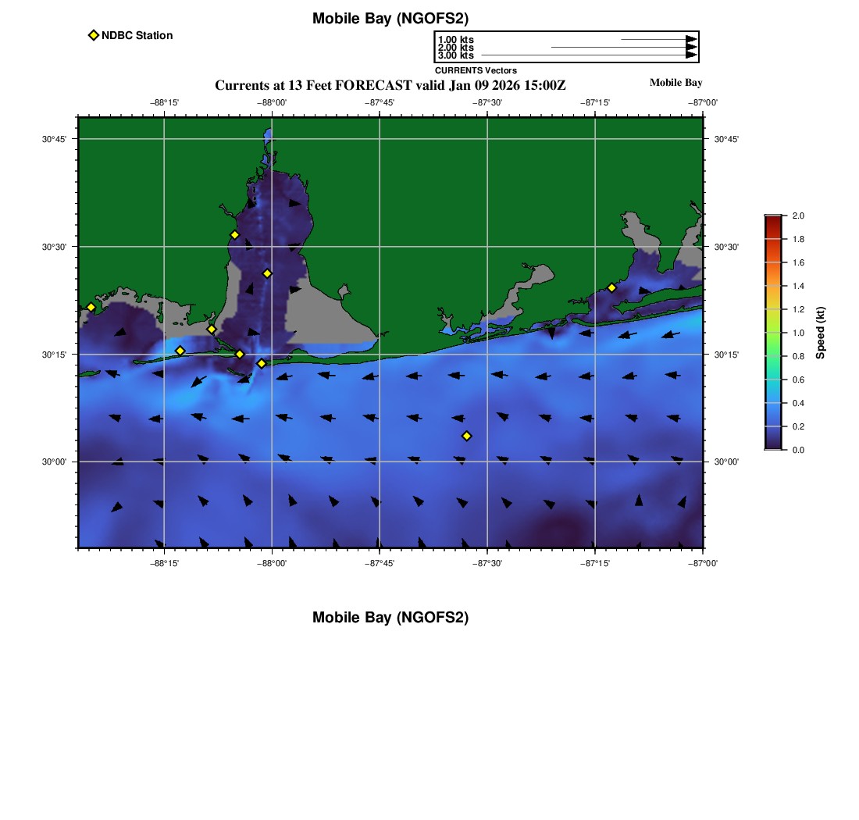
Task: Select the easternmost station marker near Pensacola Bay
Action: [x=611, y=287]
